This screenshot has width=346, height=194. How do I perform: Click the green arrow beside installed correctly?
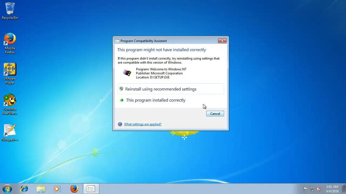(122, 100)
